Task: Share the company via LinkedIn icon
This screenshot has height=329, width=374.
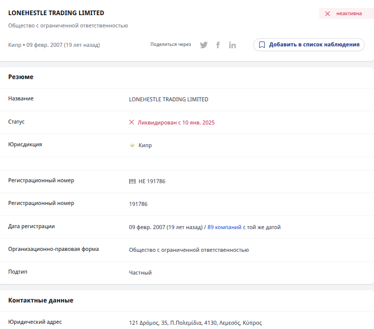Action: 232,45
